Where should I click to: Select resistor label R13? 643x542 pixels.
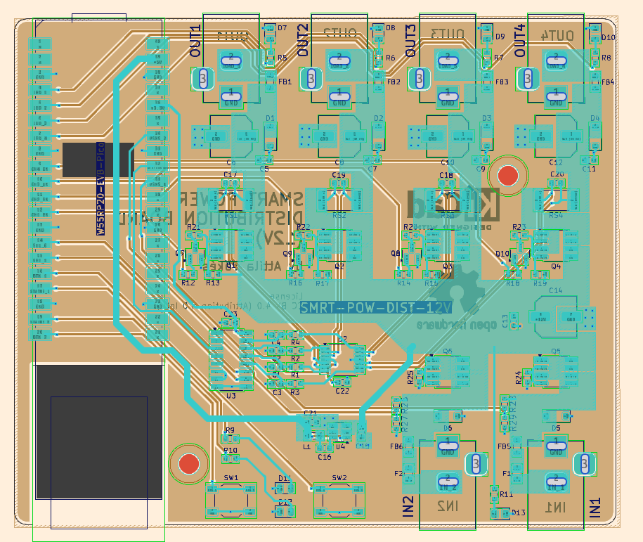(x=213, y=283)
